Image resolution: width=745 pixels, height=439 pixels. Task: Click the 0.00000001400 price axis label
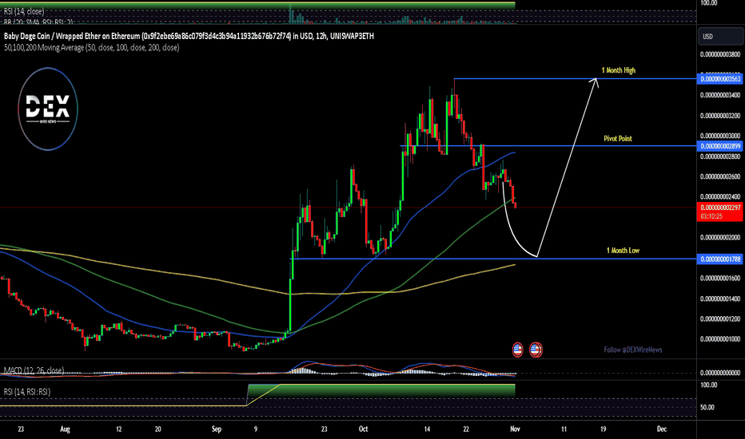tap(719, 299)
